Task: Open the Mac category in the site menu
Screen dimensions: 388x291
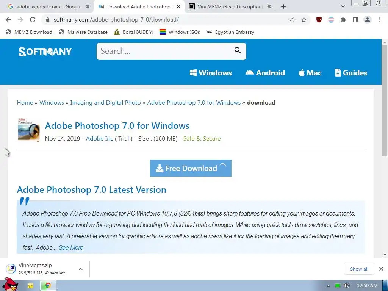Action: (x=310, y=73)
